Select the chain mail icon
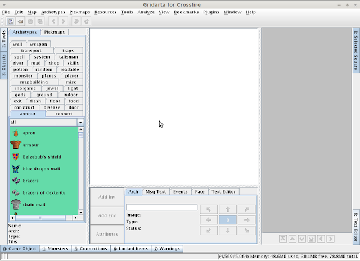The image size is (360, 261). pyautogui.click(x=16, y=205)
